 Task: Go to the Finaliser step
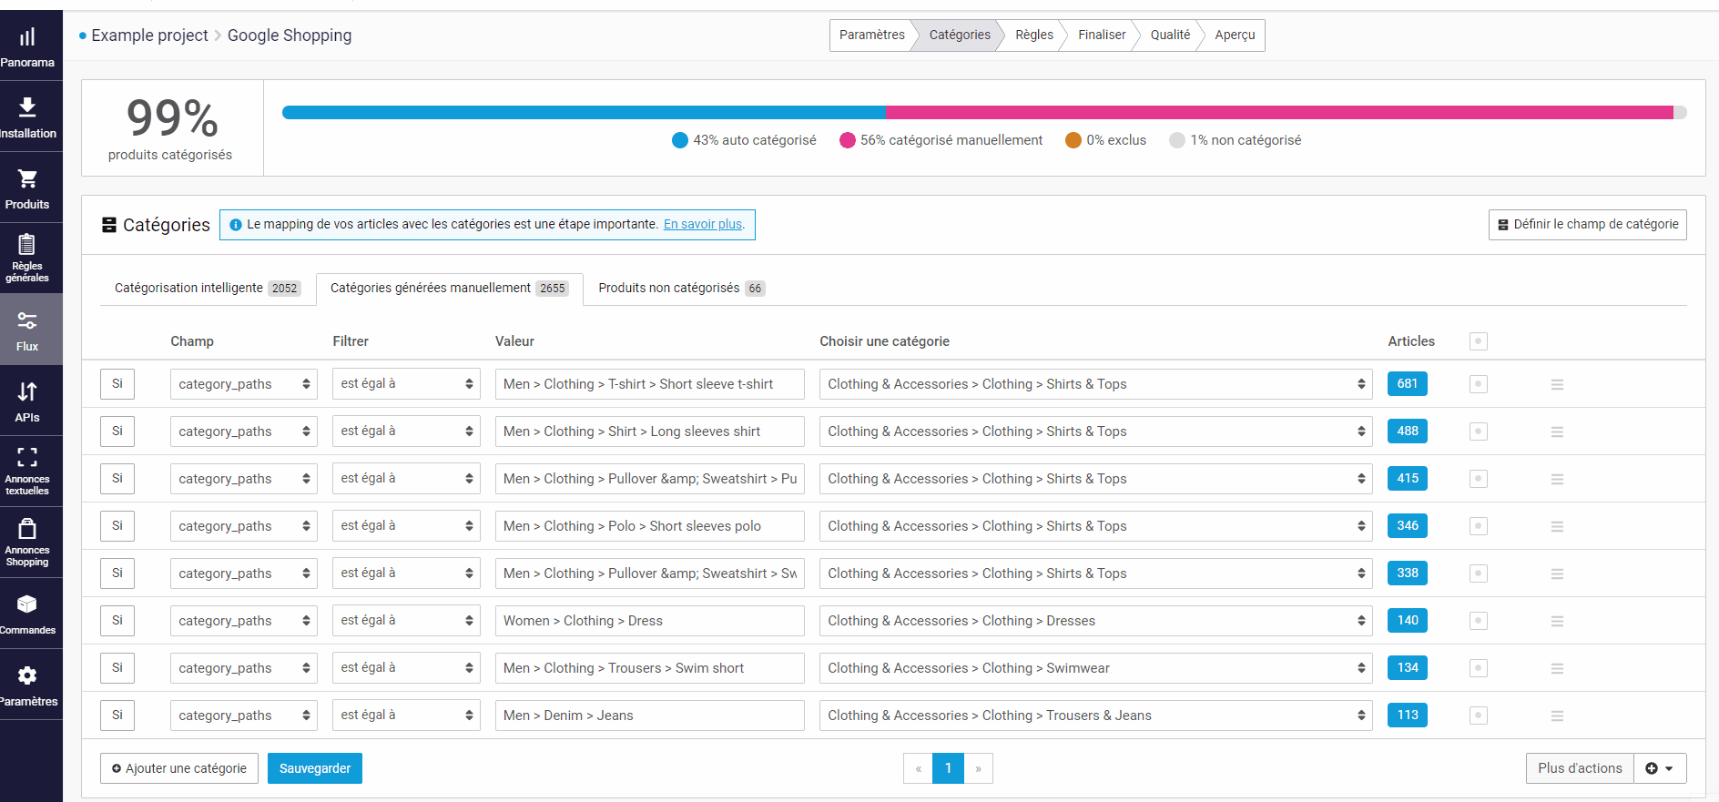pyautogui.click(x=1102, y=36)
